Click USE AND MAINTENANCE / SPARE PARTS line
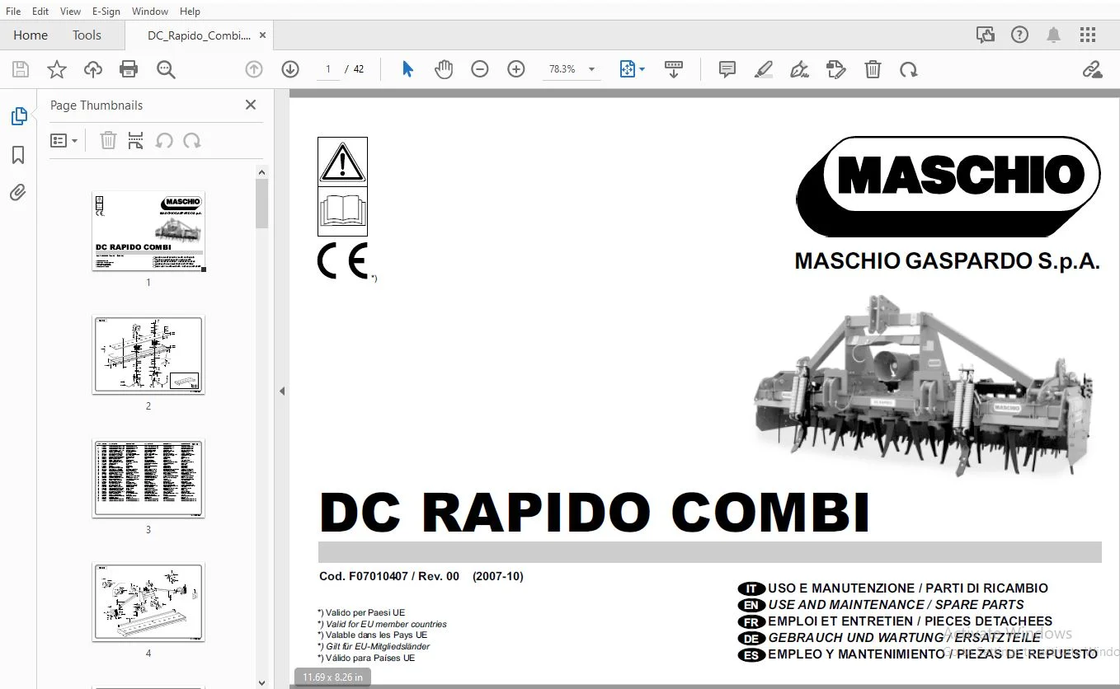1120x689 pixels. 896,604
